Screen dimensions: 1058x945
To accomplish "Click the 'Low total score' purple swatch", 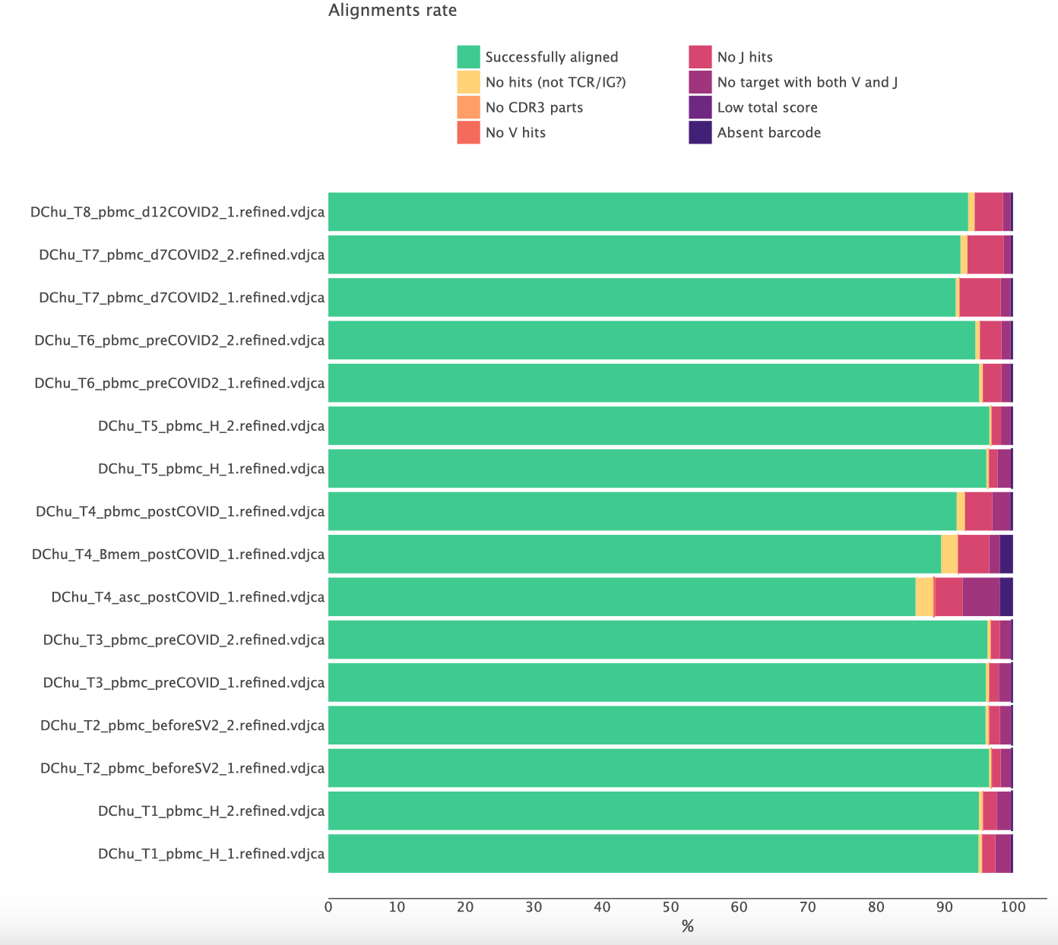I will (x=700, y=107).
